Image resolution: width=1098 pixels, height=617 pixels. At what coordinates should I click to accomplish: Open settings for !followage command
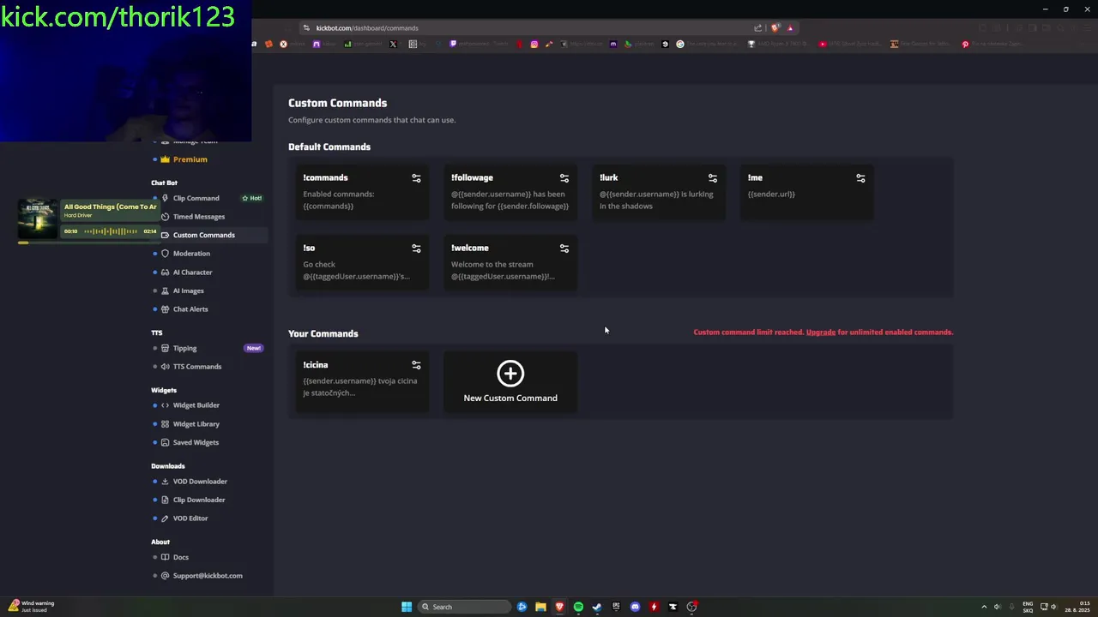(x=564, y=178)
